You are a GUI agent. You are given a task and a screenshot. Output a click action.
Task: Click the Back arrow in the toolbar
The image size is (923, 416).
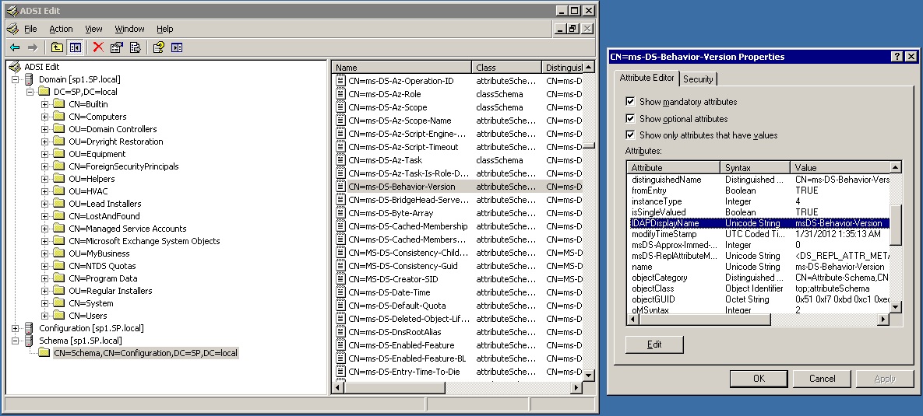[15, 47]
